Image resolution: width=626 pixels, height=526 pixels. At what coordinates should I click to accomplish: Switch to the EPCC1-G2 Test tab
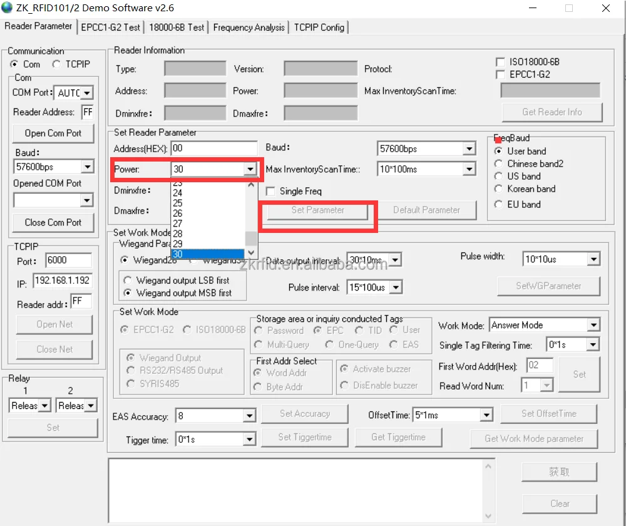click(111, 27)
